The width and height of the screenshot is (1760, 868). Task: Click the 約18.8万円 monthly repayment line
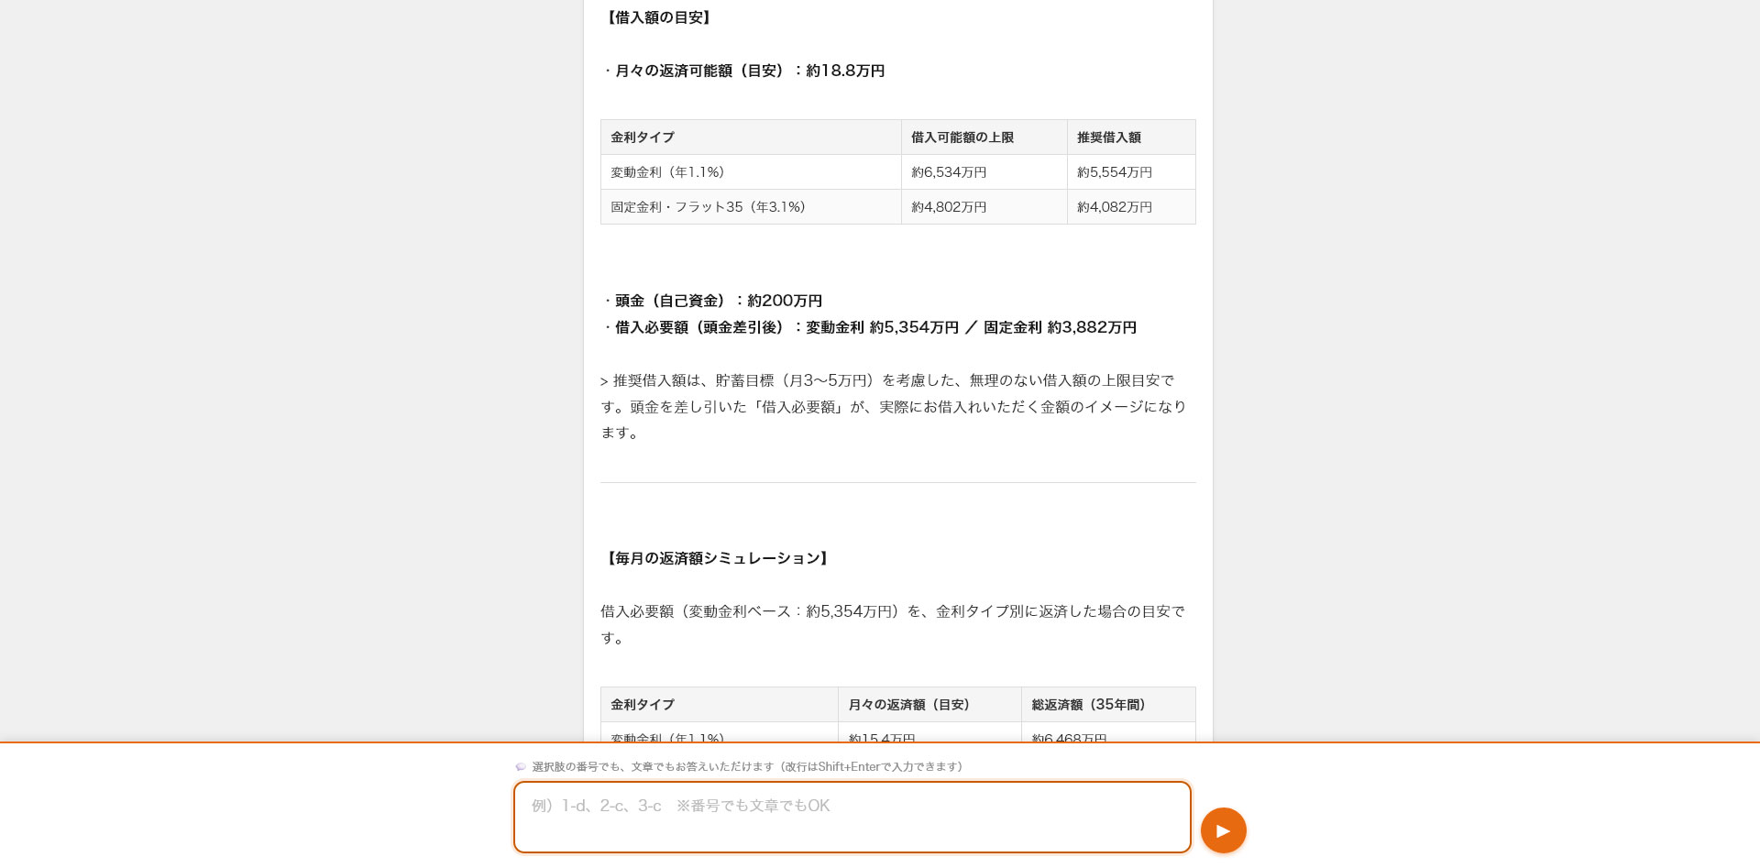743,71
